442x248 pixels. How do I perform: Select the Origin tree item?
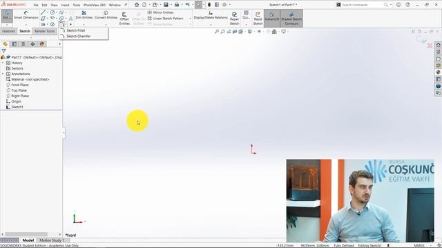point(16,101)
